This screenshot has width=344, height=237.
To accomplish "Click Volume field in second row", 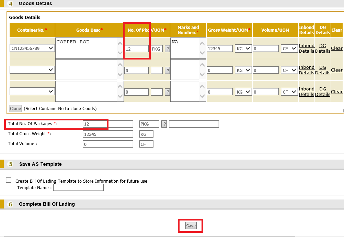I will [266, 70].
